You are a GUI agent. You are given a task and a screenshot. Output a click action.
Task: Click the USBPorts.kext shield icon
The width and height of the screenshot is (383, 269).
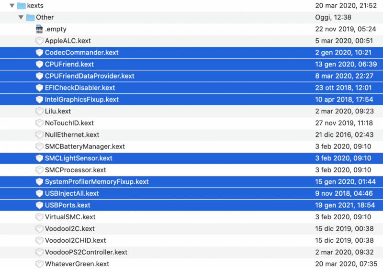(x=39, y=205)
